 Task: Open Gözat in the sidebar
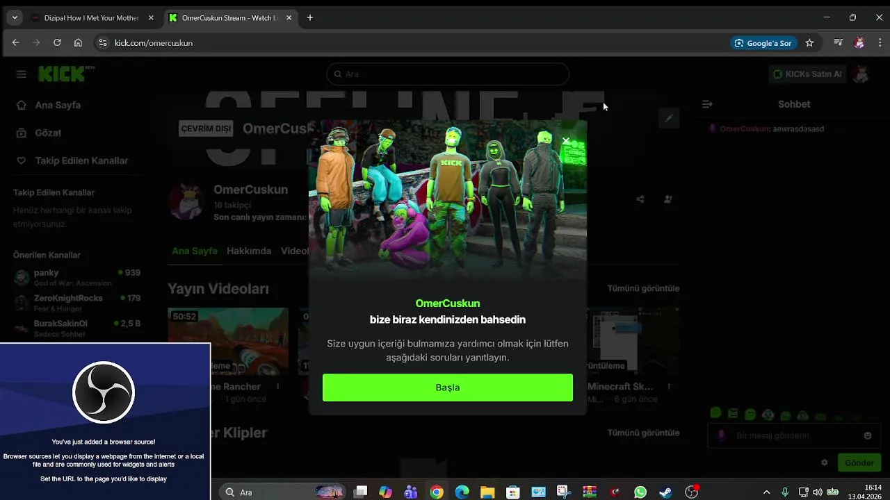pyautogui.click(x=48, y=133)
